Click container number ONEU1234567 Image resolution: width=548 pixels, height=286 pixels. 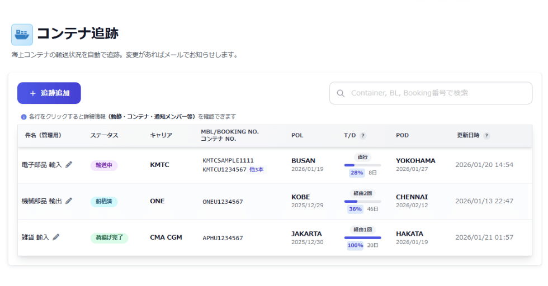coord(223,202)
